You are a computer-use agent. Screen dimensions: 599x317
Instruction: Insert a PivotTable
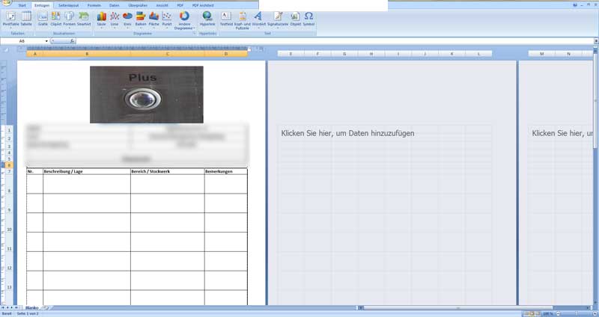coord(10,19)
